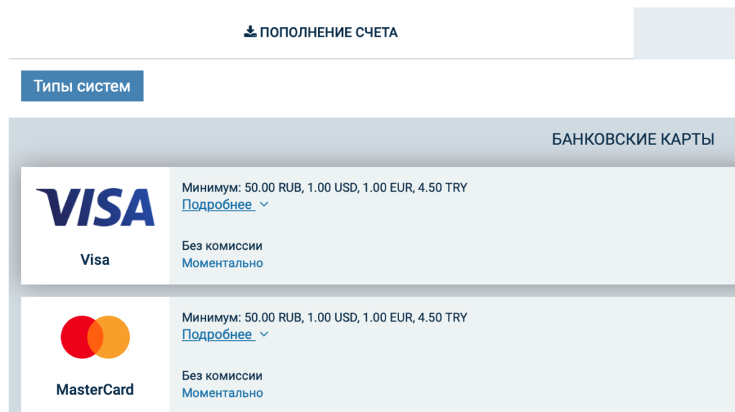Click the Visa minimum deposit amounts text

[324, 188]
